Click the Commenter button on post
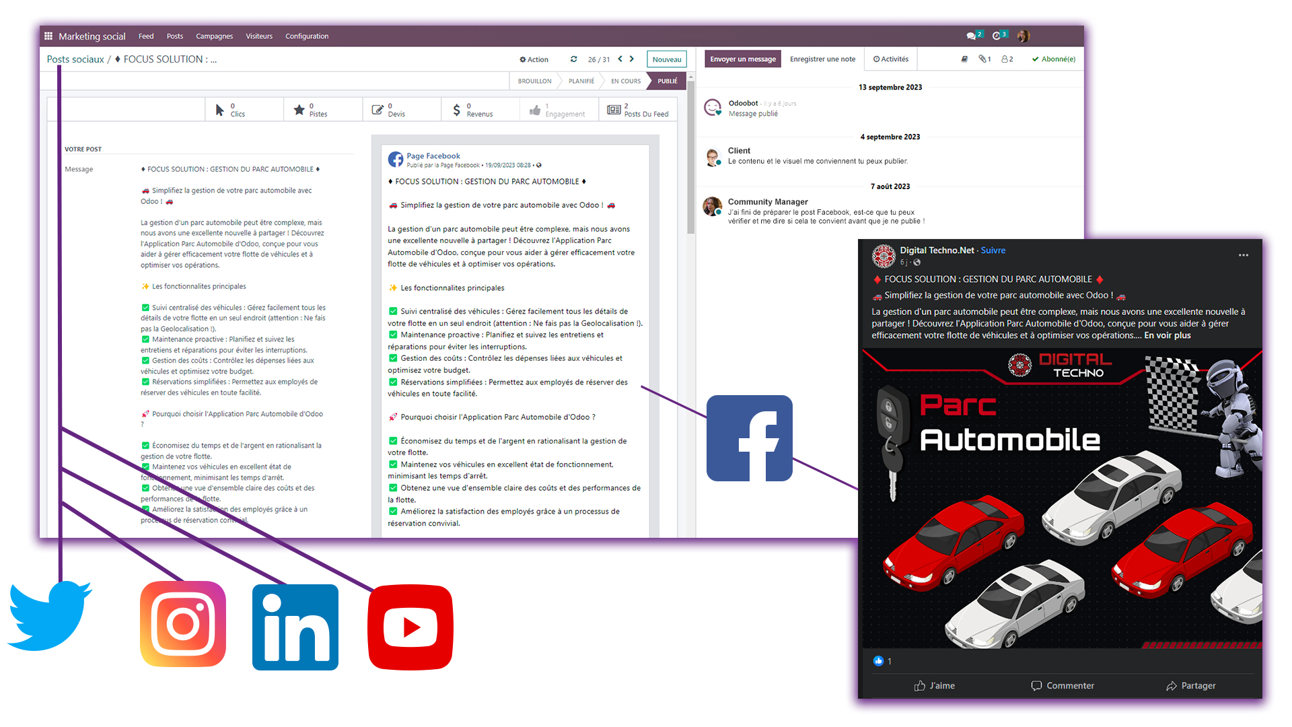 click(x=1063, y=686)
